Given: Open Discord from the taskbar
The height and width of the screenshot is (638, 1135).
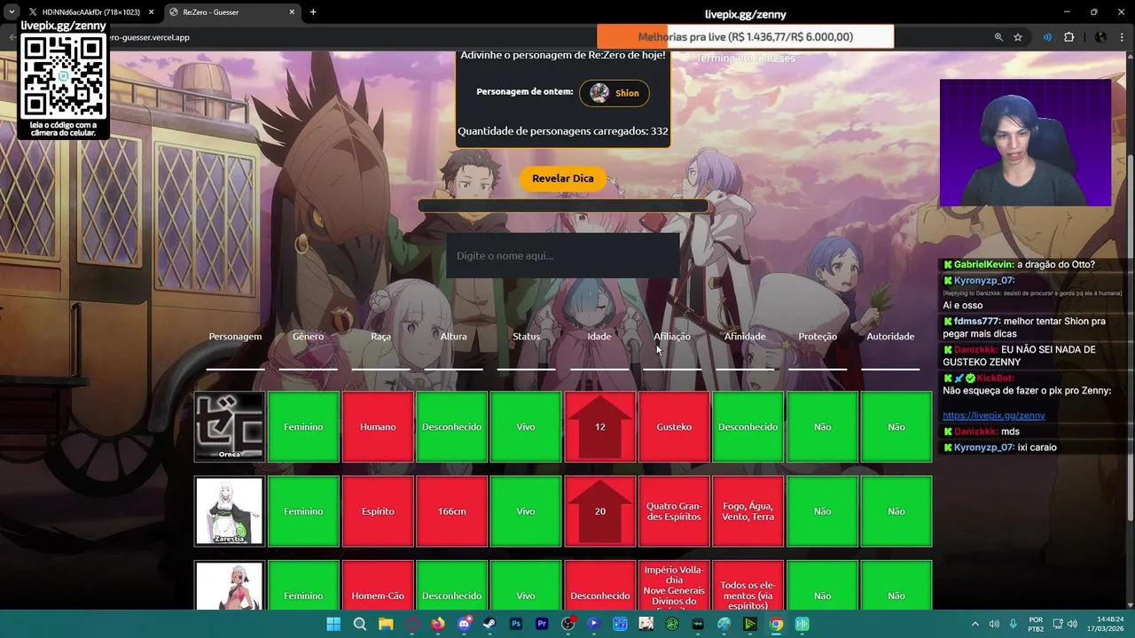Looking at the screenshot, I should point(464,624).
